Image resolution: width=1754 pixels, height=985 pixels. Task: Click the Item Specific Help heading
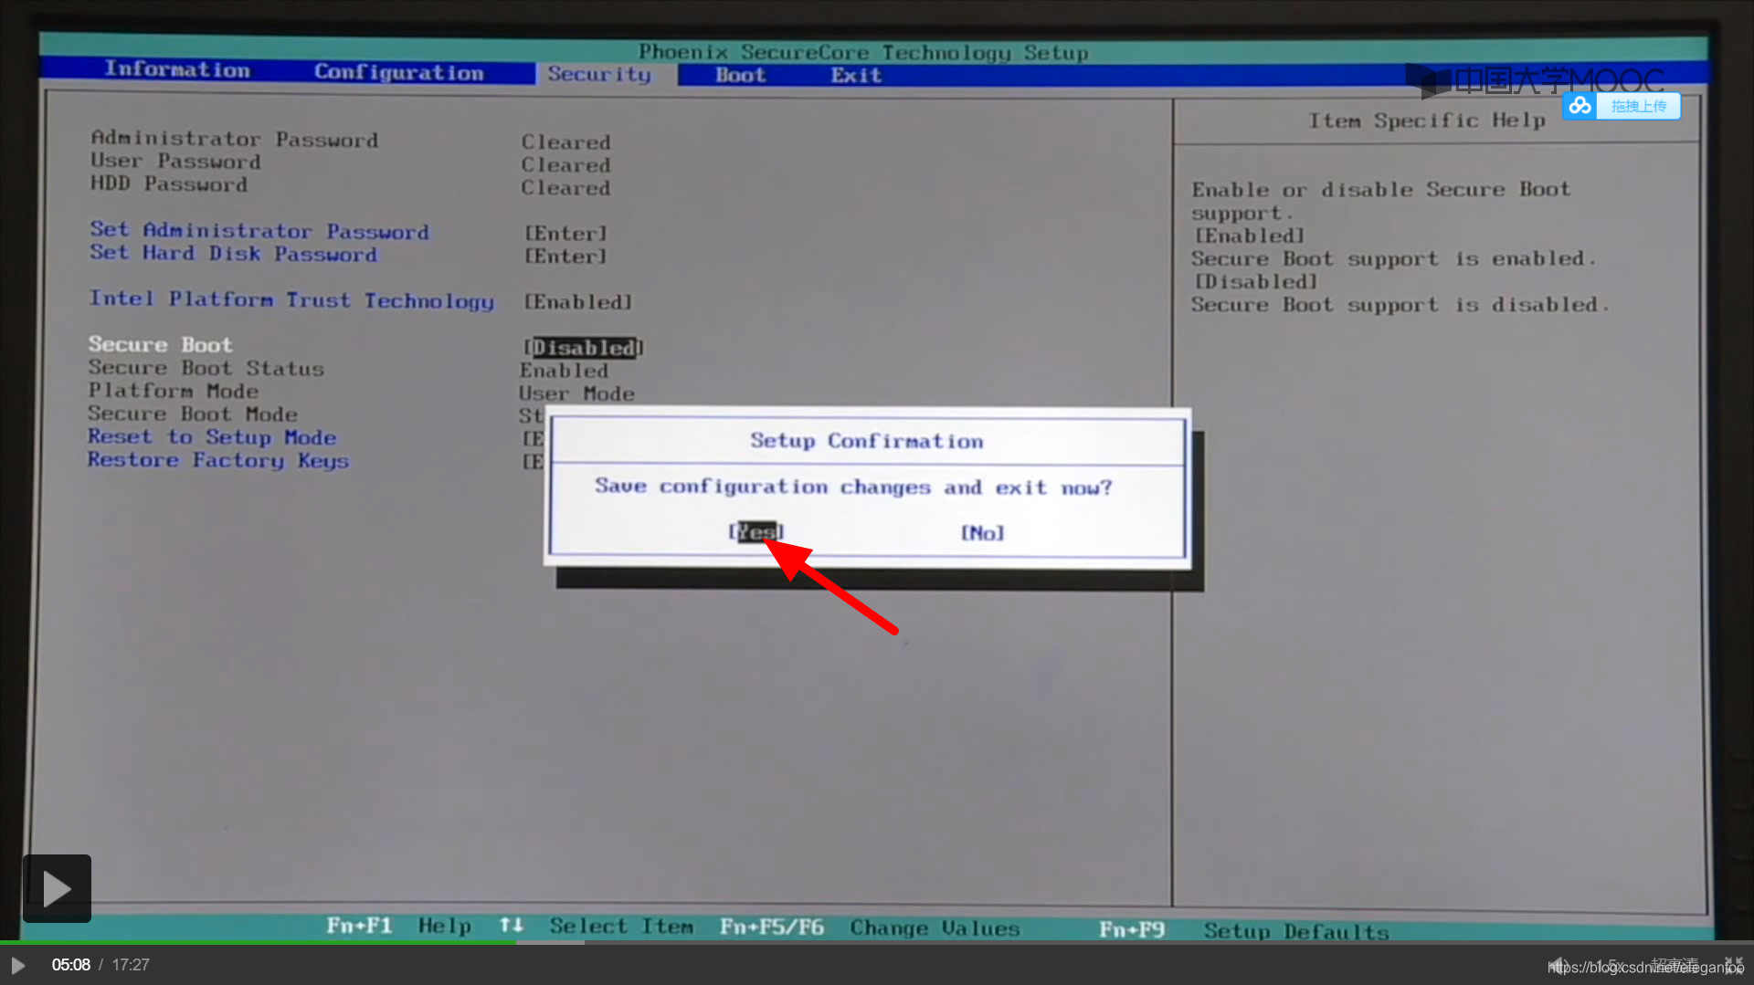(1427, 120)
